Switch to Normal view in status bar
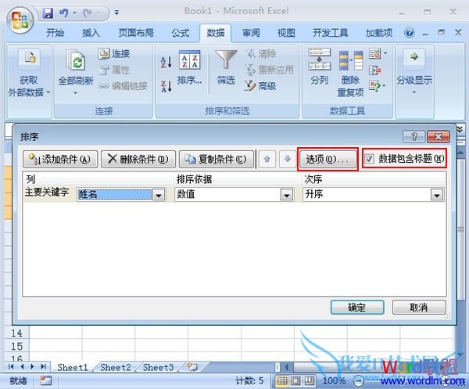Image resolution: width=469 pixels, height=389 pixels. 281,381
